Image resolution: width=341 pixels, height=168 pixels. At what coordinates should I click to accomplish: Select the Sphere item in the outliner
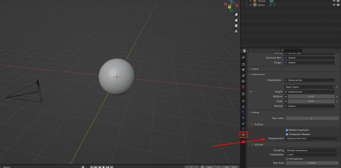(x=261, y=5)
